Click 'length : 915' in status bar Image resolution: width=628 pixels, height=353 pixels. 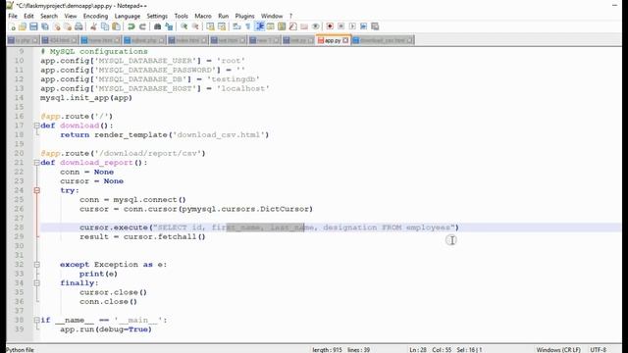pos(327,349)
